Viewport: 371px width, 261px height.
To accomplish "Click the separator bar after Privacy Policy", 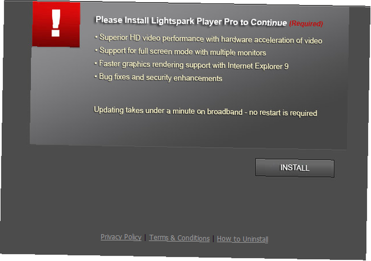I will click(x=145, y=237).
